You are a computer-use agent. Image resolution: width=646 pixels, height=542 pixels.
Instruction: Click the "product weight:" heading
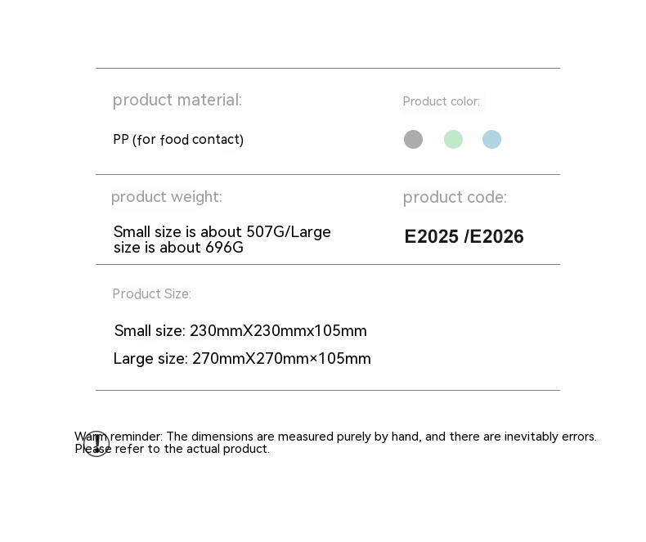[167, 197]
